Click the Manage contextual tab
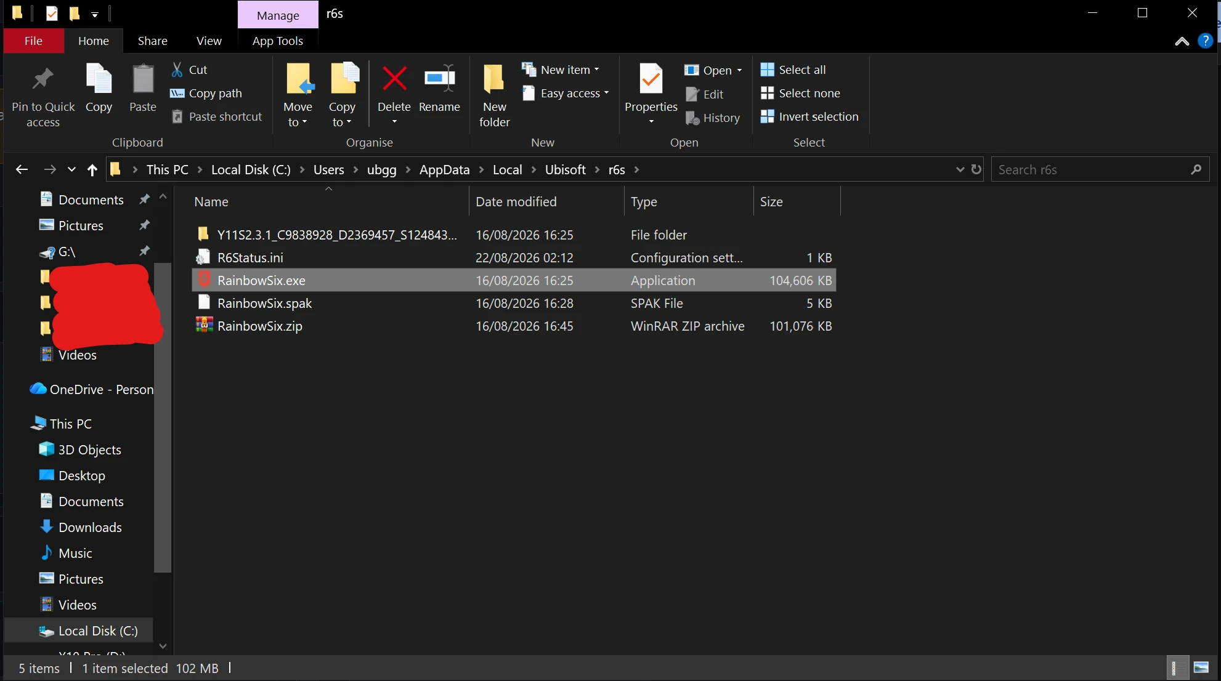The image size is (1221, 681). click(278, 15)
